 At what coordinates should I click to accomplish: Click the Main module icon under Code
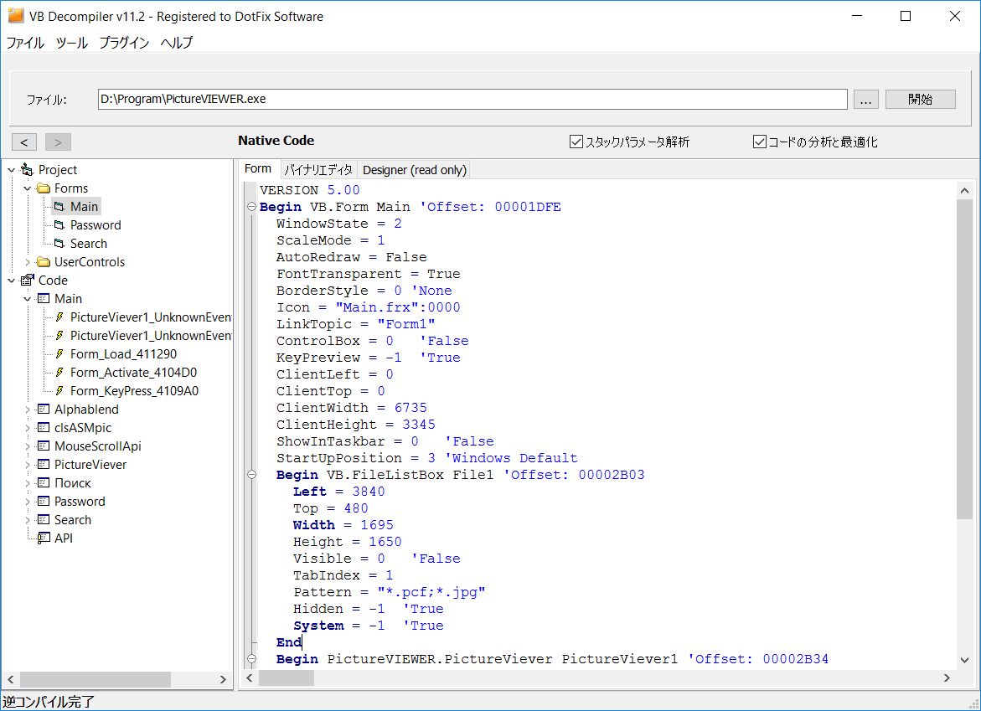pos(44,299)
